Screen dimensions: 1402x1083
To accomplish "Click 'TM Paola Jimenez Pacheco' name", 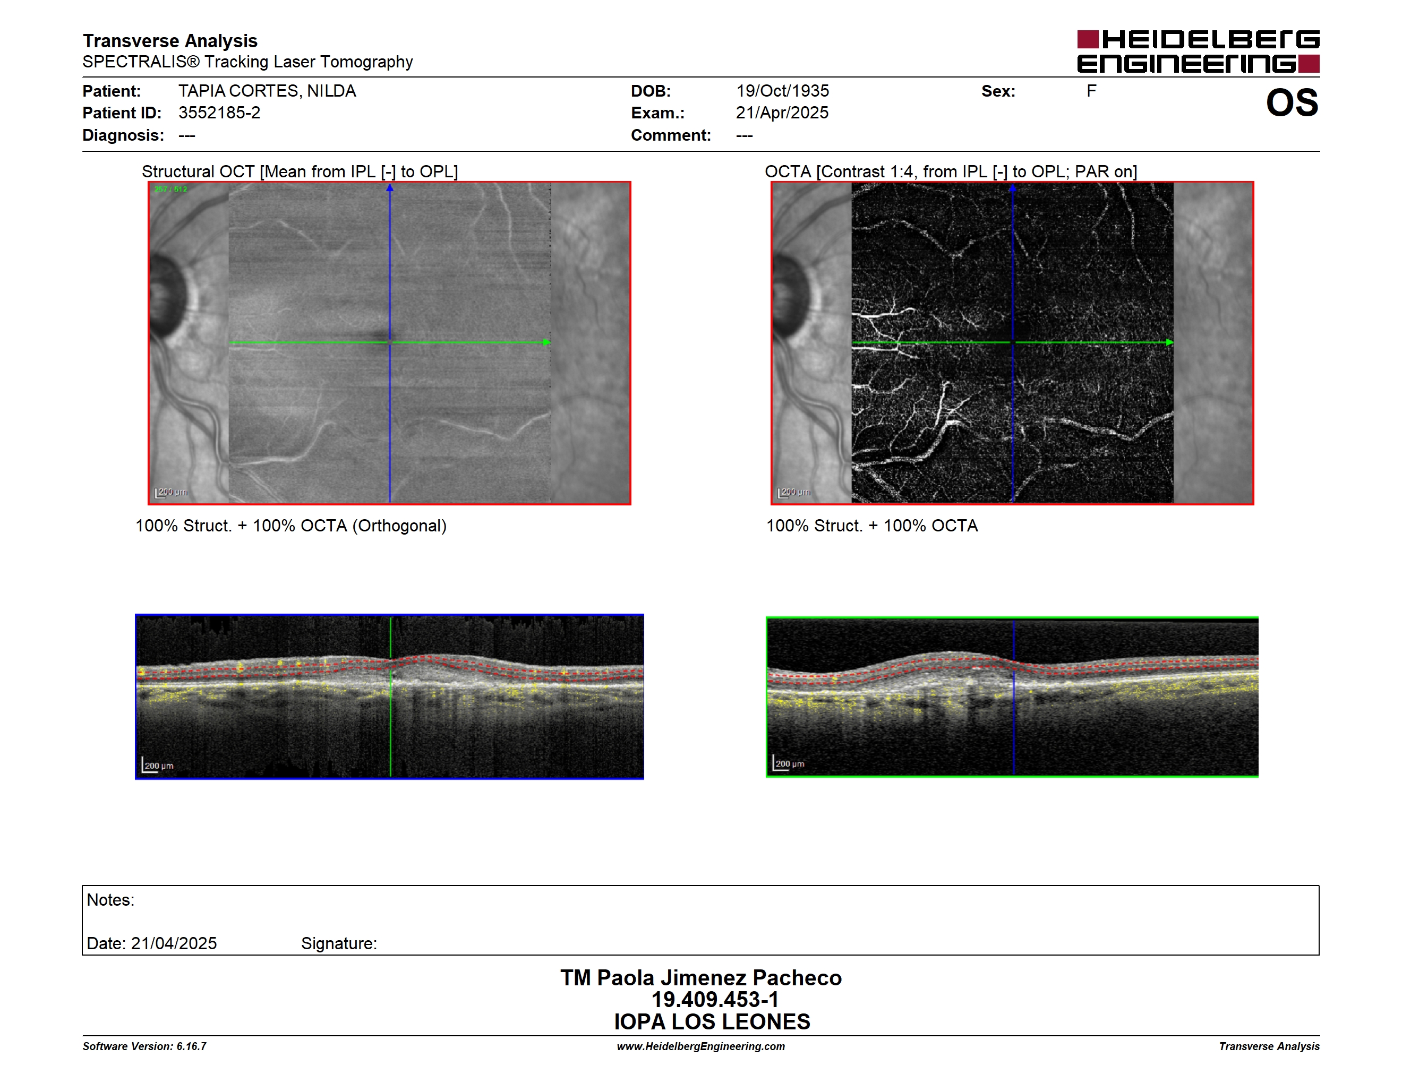I will 701,978.
